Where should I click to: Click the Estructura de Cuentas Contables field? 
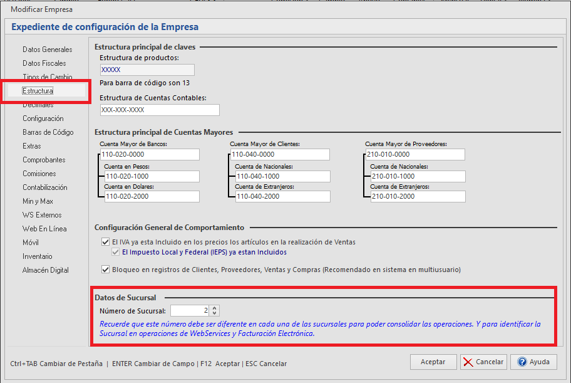coord(160,110)
